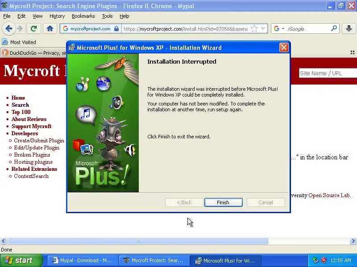Open home page via house icon

[50, 28]
